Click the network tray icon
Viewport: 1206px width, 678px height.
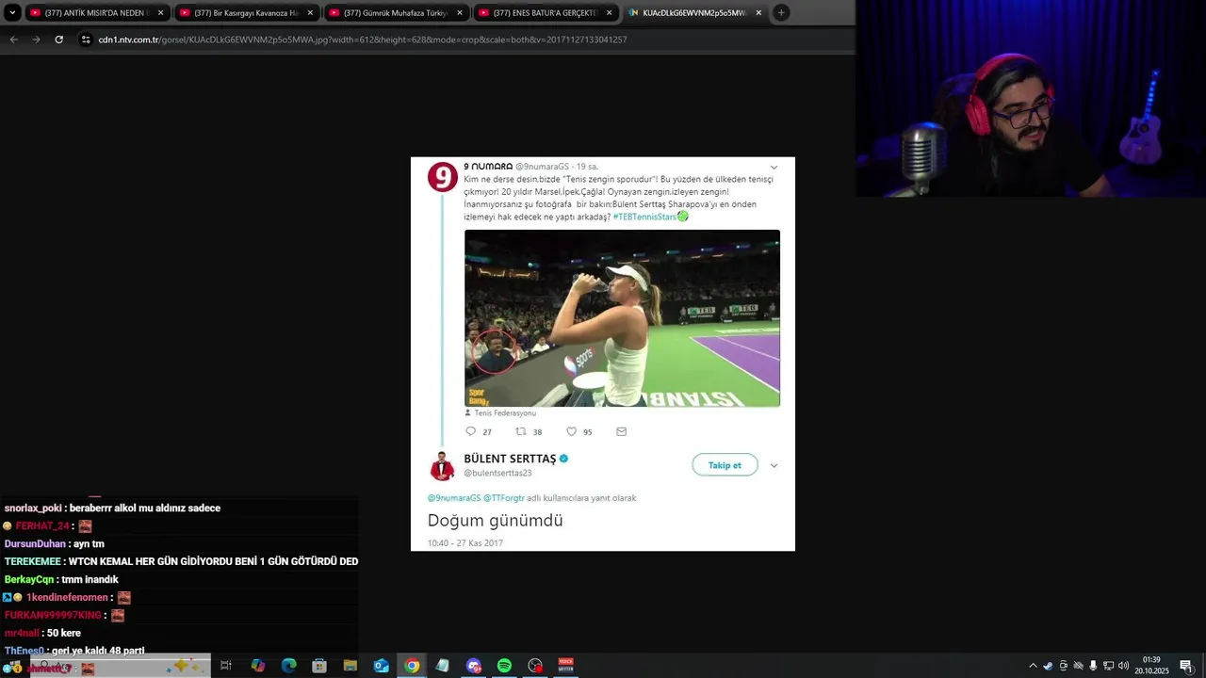[x=1108, y=666]
